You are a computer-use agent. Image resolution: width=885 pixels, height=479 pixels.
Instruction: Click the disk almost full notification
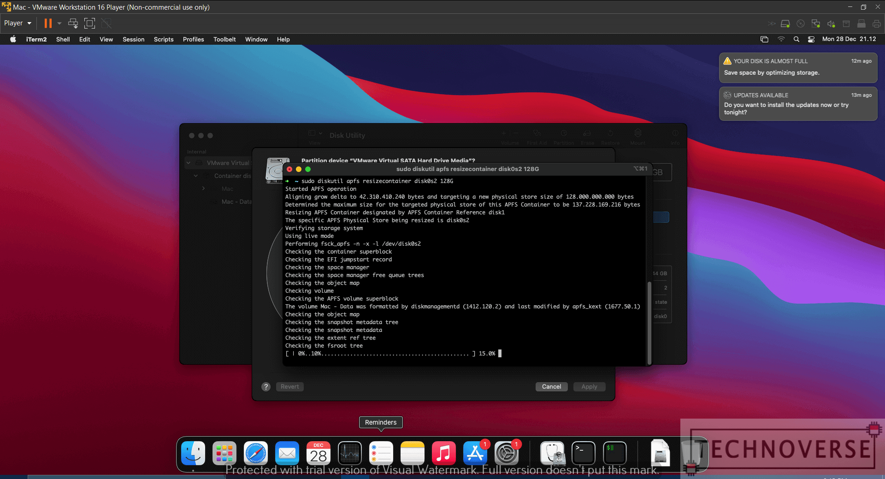[798, 67]
